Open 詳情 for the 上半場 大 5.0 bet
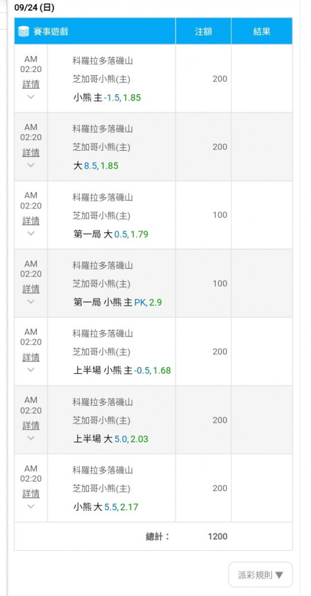The height and width of the screenshot is (596, 311). tap(31, 426)
